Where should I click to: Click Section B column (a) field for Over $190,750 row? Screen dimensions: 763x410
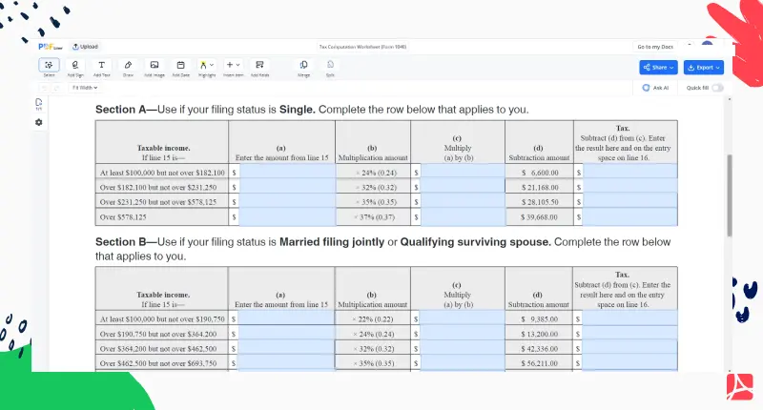286,333
